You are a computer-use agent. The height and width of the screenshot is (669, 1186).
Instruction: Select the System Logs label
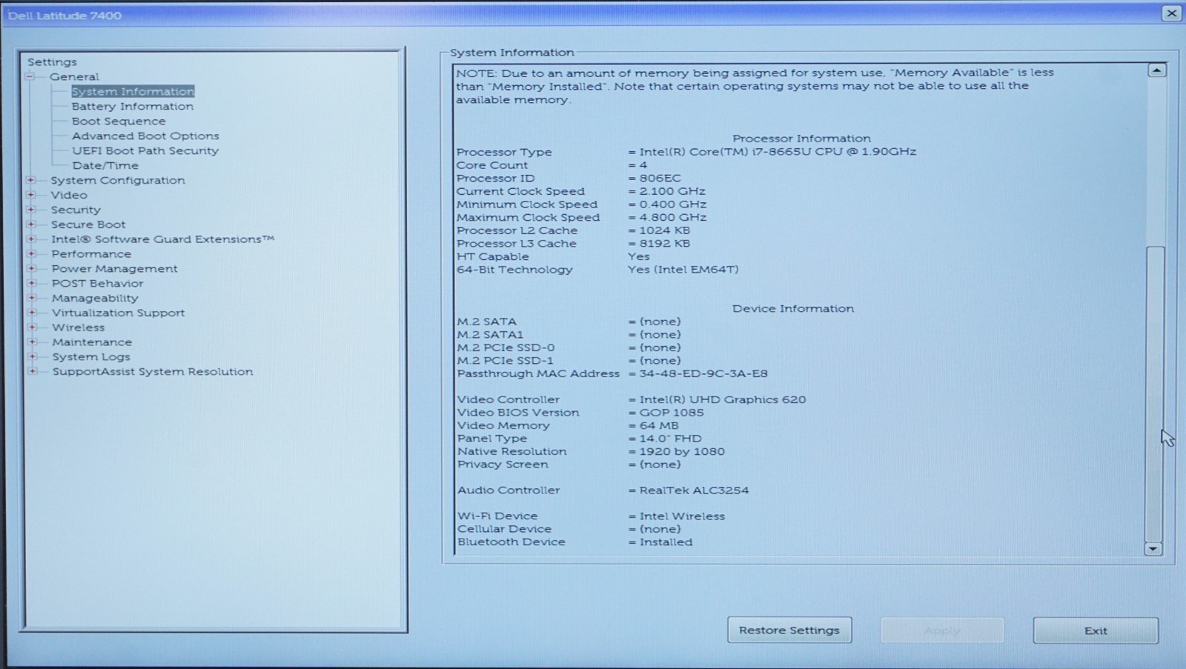click(x=91, y=356)
